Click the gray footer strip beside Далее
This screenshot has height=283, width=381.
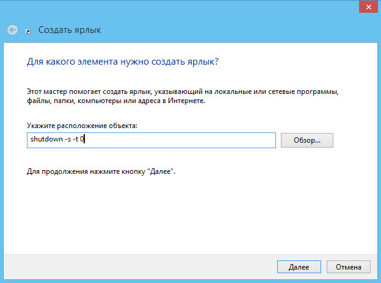[139, 267]
